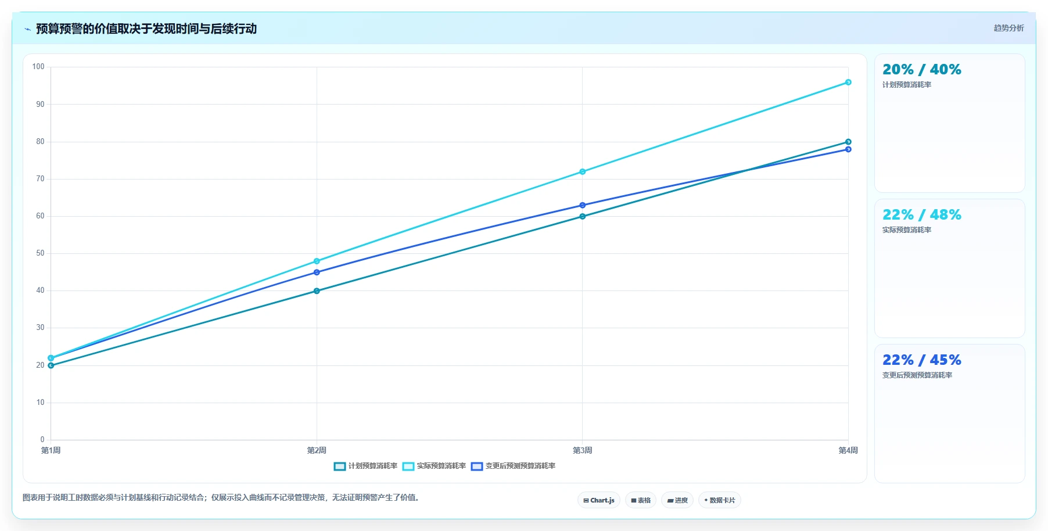The image size is (1048, 531).
Task: Click 变更后预测 data point at 第2周
Action: (x=317, y=272)
